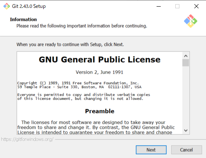Click the Version 2, June 1991 line

pos(99,72)
